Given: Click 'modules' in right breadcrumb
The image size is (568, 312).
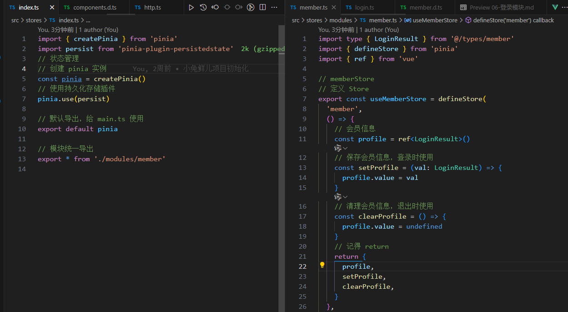Looking at the screenshot, I should [x=341, y=20].
